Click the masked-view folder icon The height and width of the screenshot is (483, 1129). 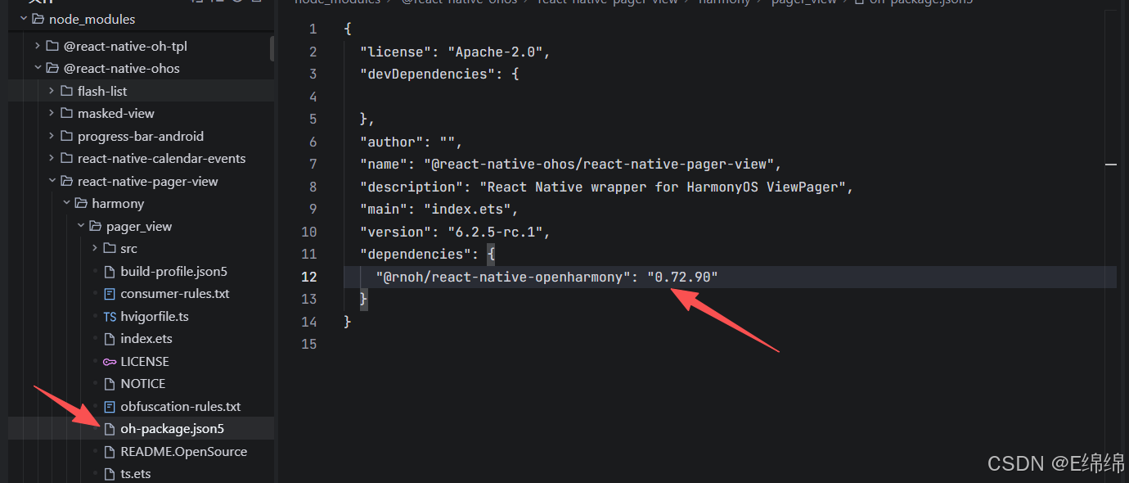[x=67, y=113]
